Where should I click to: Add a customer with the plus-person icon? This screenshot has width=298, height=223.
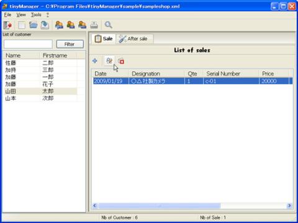pos(59,25)
